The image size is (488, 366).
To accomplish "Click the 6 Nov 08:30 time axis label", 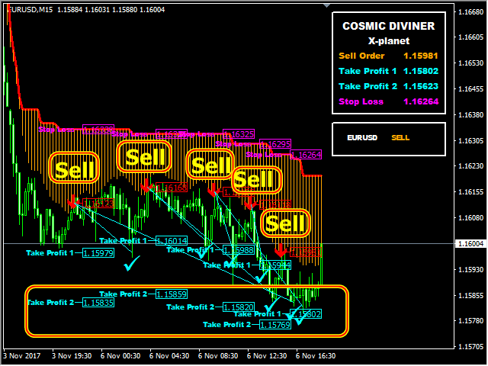I will [218, 356].
